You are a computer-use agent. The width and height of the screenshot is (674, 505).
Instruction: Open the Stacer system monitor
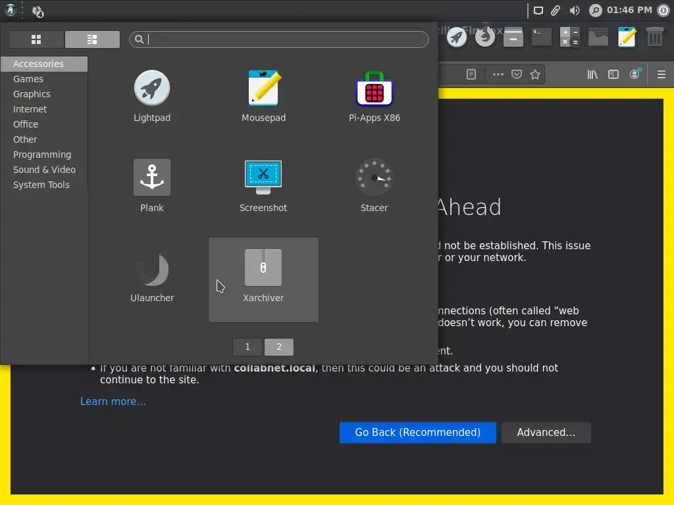pyautogui.click(x=375, y=186)
